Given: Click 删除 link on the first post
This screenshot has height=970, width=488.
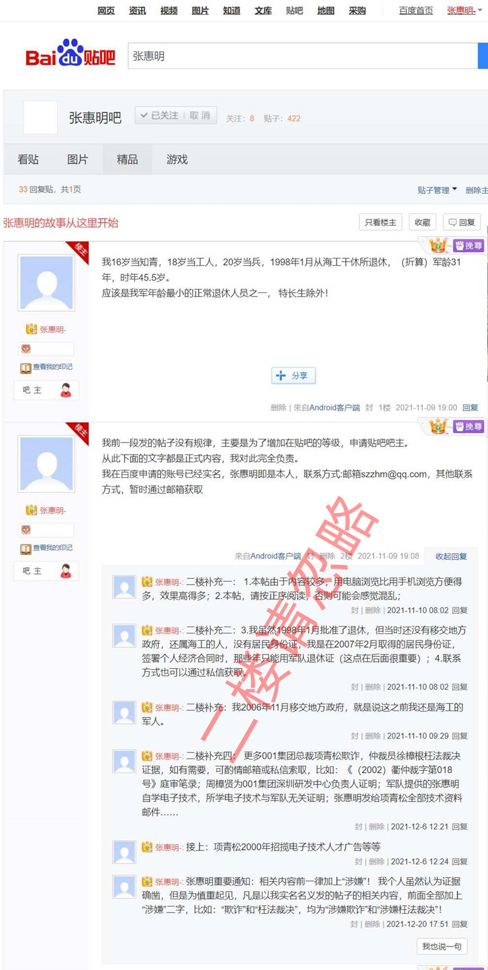Looking at the screenshot, I should tap(278, 408).
